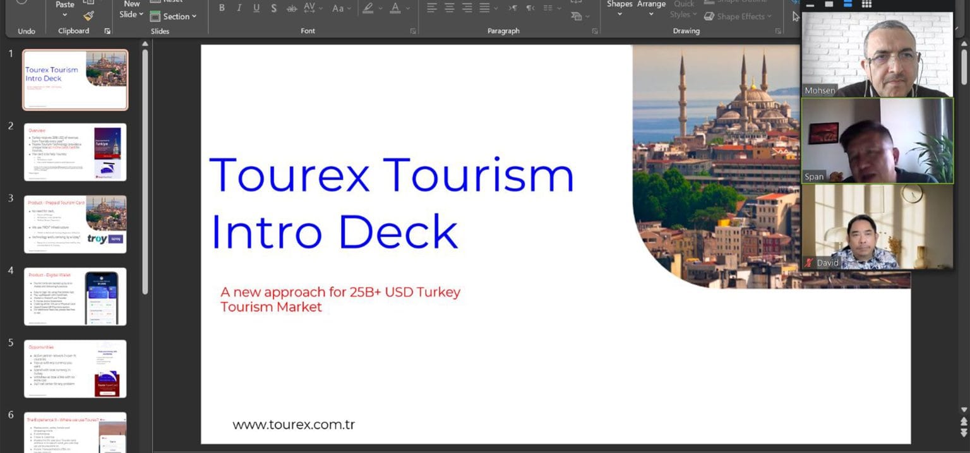The height and width of the screenshot is (453, 970).
Task: Select the Digital Wallet slide 4 thumbnail
Action: point(75,296)
